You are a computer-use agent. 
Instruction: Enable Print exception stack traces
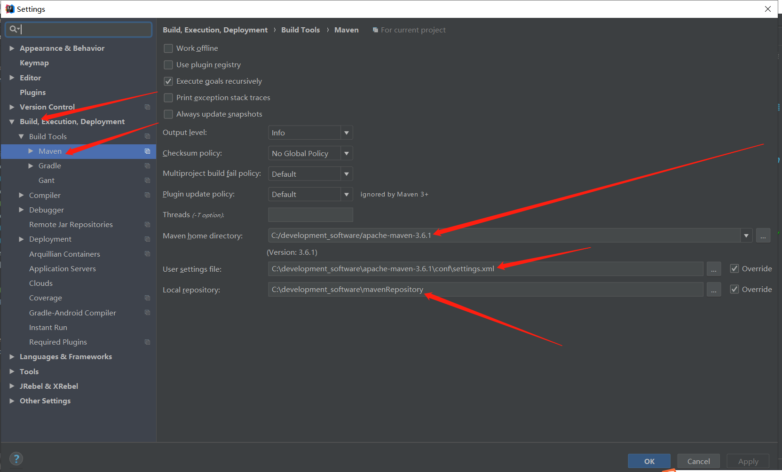click(168, 98)
